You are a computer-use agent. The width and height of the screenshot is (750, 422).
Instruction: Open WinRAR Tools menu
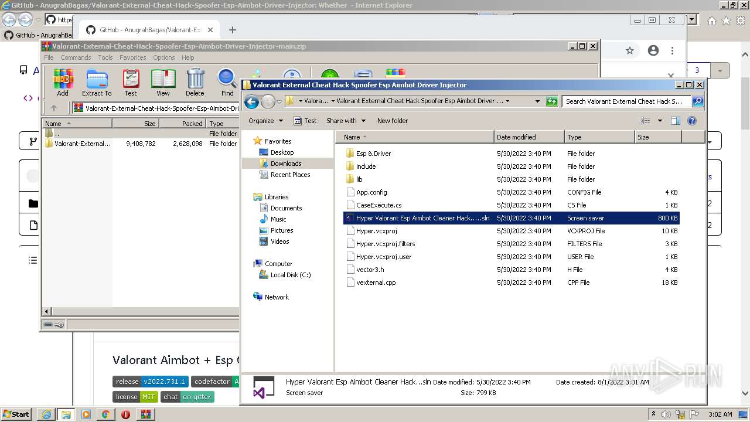(x=105, y=57)
